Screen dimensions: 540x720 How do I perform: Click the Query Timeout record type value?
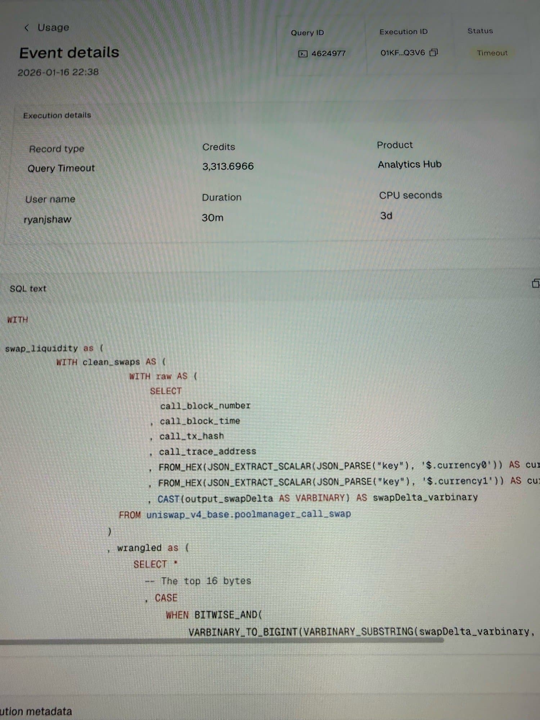[x=61, y=168]
